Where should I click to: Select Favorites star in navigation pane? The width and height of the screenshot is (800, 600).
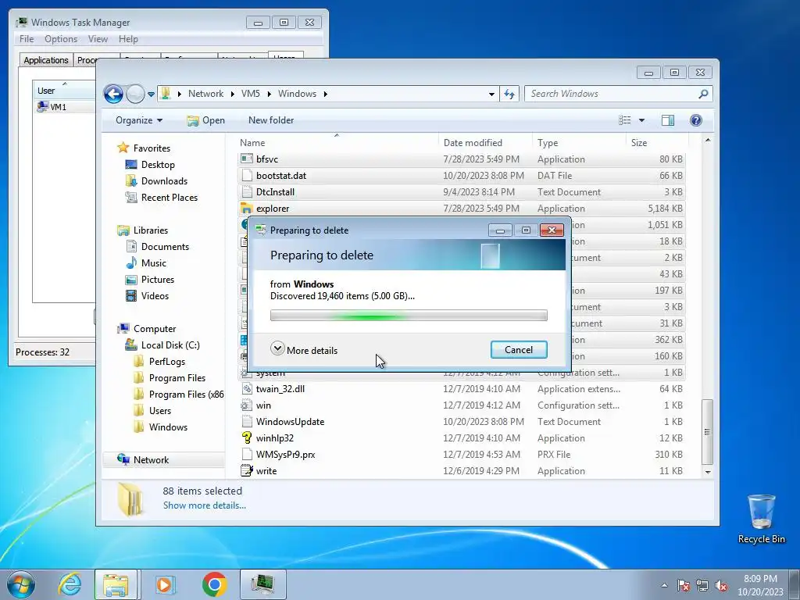(x=123, y=148)
